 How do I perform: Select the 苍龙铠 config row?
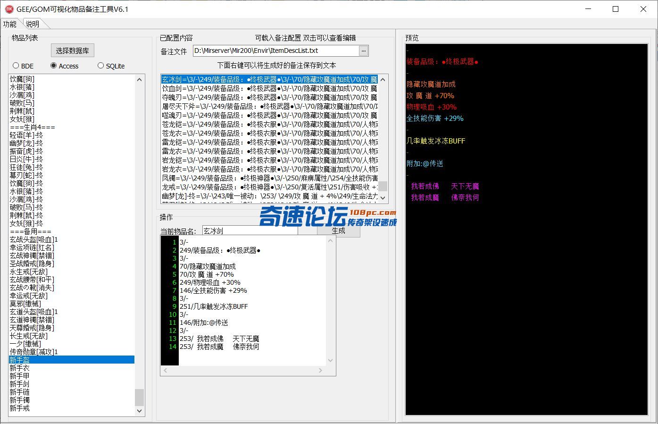pos(269,124)
